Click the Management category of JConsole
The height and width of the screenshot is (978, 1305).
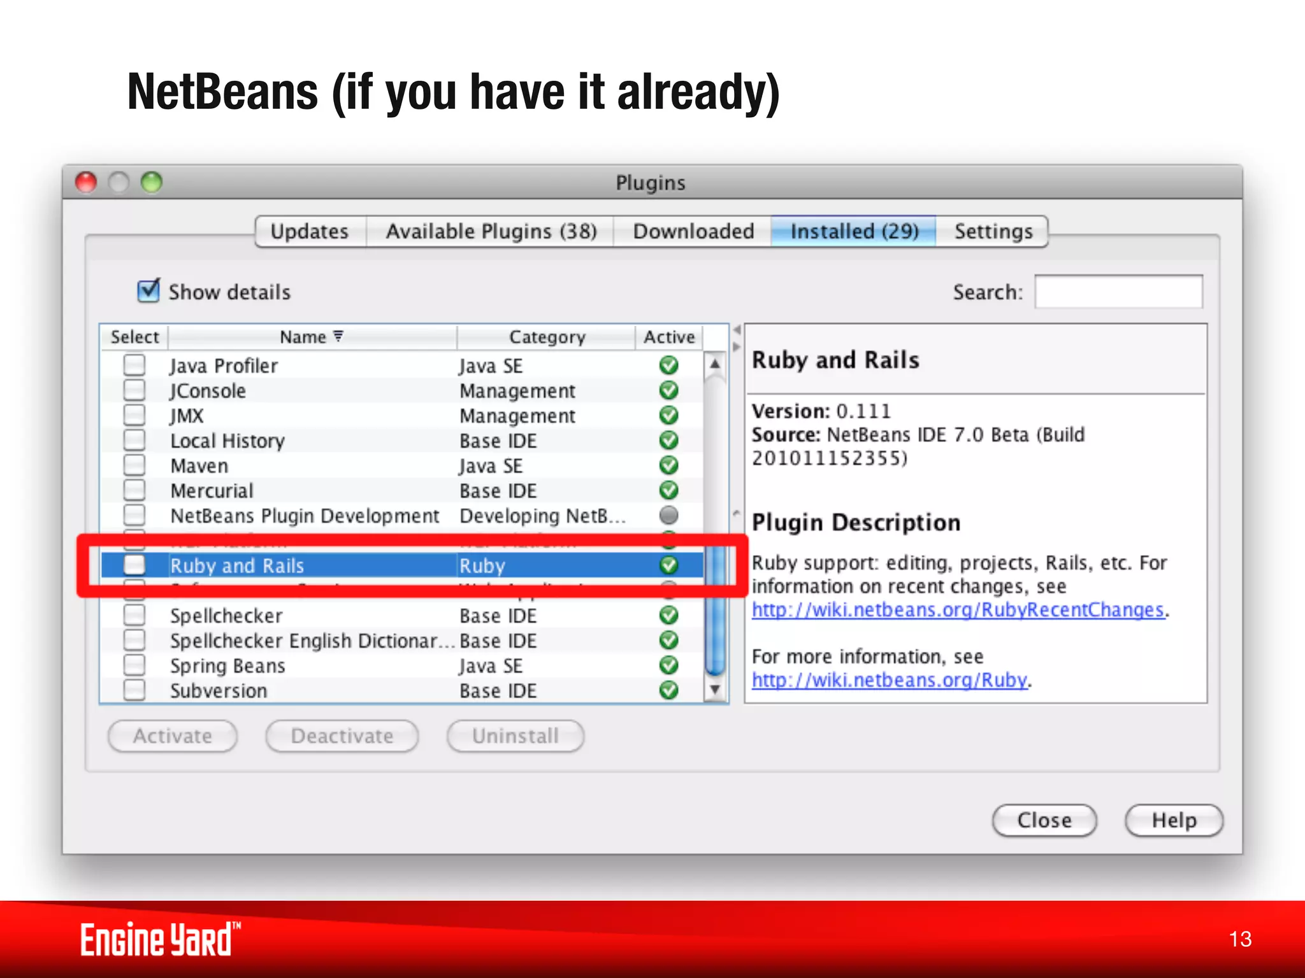(517, 391)
